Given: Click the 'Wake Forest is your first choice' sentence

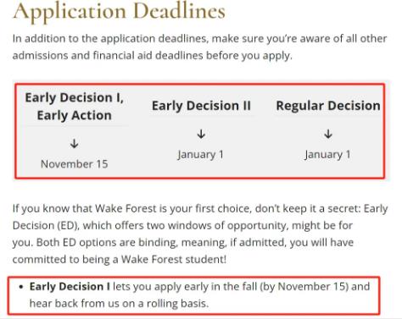Looking at the screenshot, I should tap(172, 209).
